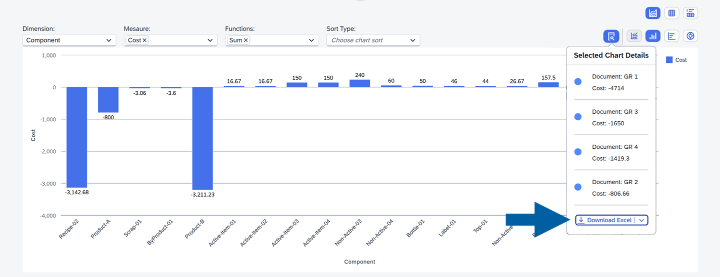Switch to the chart view icon
Screen dimensions: 720x277
point(653,13)
